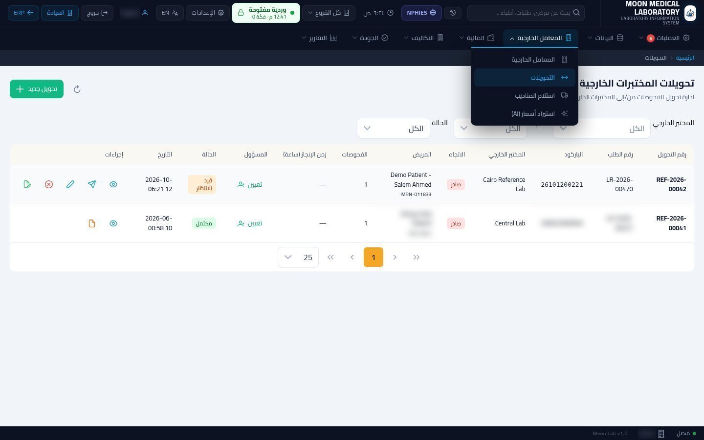Go to the last pagination page

pos(330,257)
